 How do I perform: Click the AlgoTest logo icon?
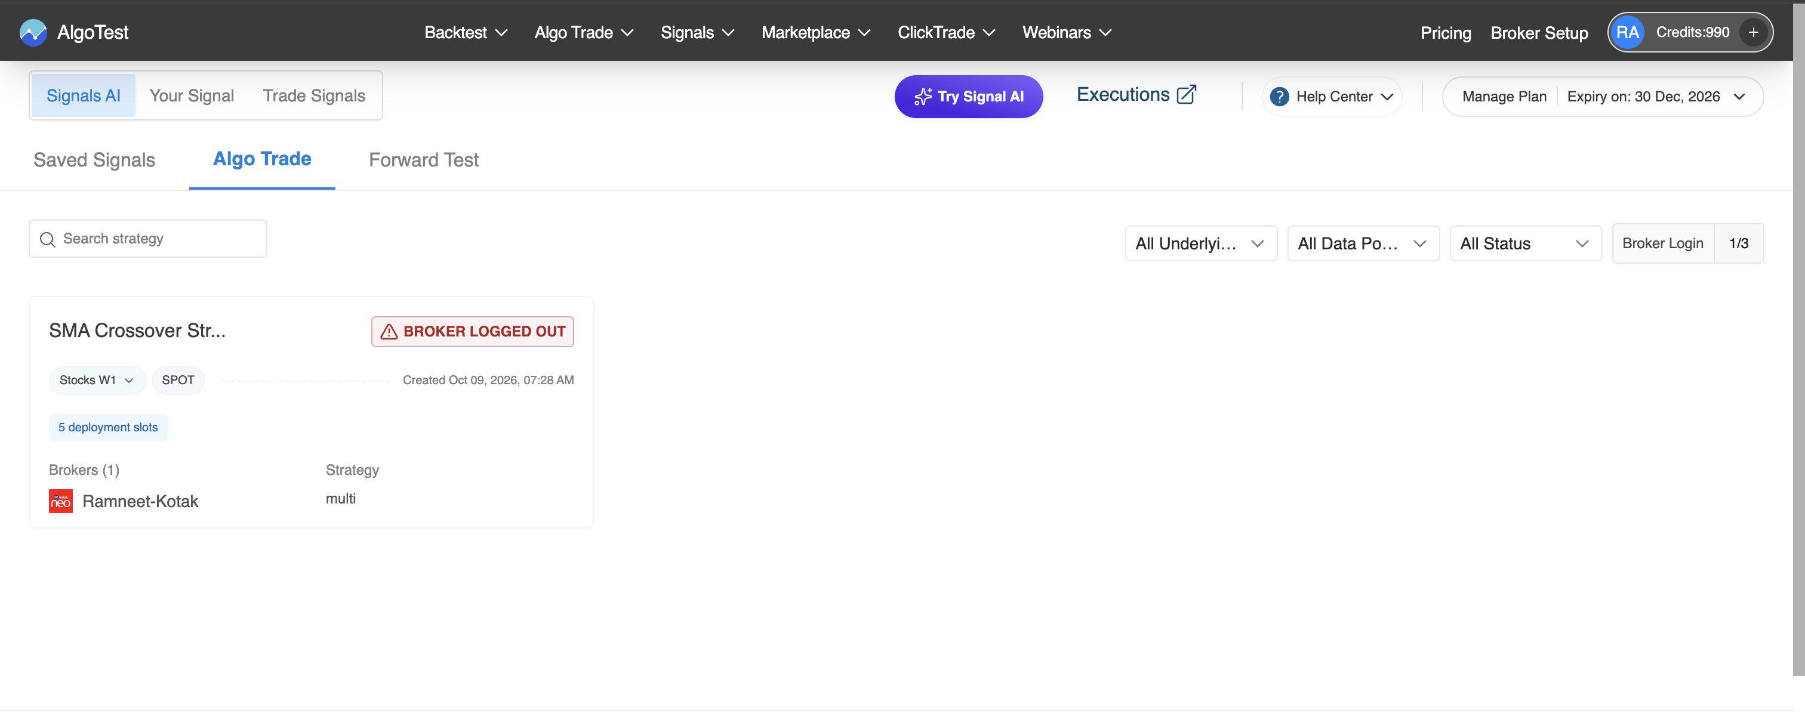(33, 32)
